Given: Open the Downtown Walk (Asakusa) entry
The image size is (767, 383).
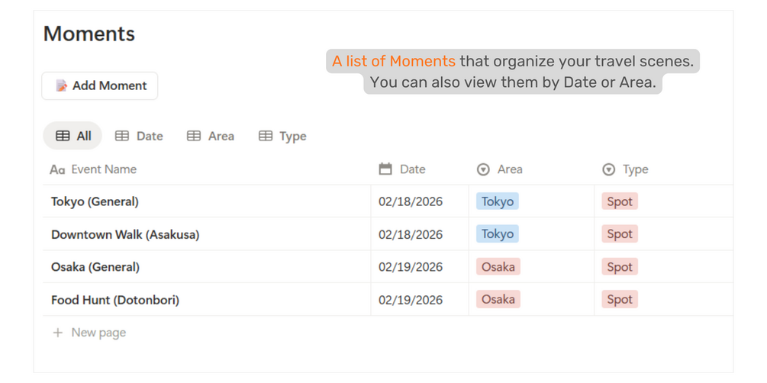Looking at the screenshot, I should point(125,234).
